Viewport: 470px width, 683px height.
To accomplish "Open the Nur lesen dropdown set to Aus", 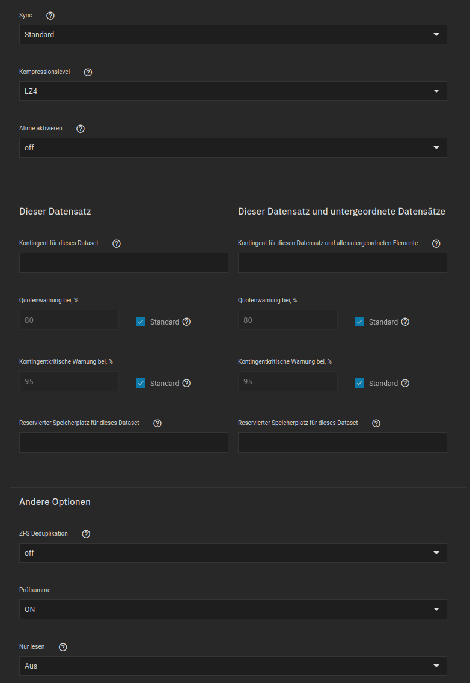I will click(x=233, y=666).
